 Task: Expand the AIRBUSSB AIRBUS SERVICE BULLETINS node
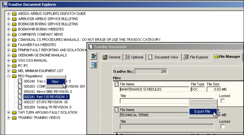point(8,19)
